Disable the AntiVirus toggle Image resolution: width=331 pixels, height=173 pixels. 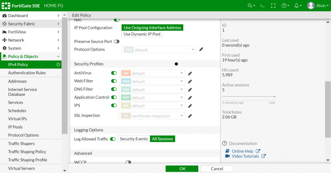click(x=114, y=73)
